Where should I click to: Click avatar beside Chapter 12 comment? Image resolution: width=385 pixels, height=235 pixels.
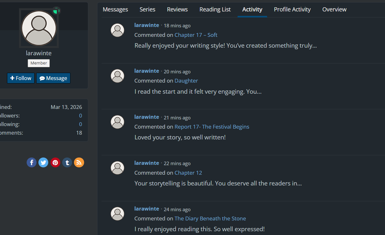(x=117, y=168)
